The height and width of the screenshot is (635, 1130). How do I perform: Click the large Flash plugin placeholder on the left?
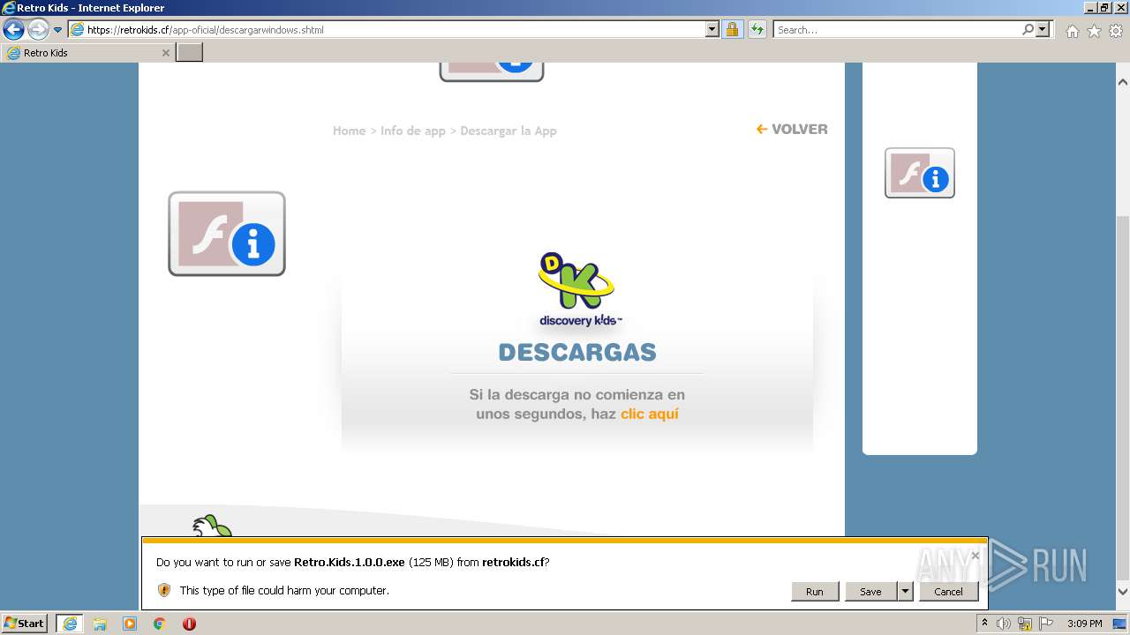(x=227, y=234)
